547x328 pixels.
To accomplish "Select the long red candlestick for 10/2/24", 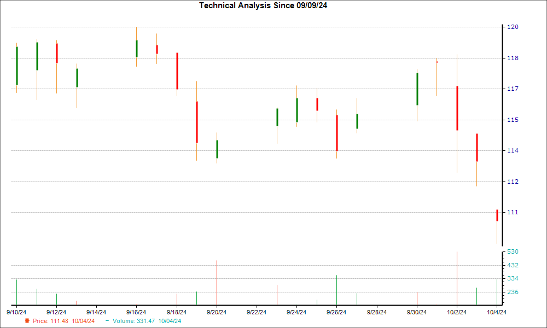I will pos(457,108).
